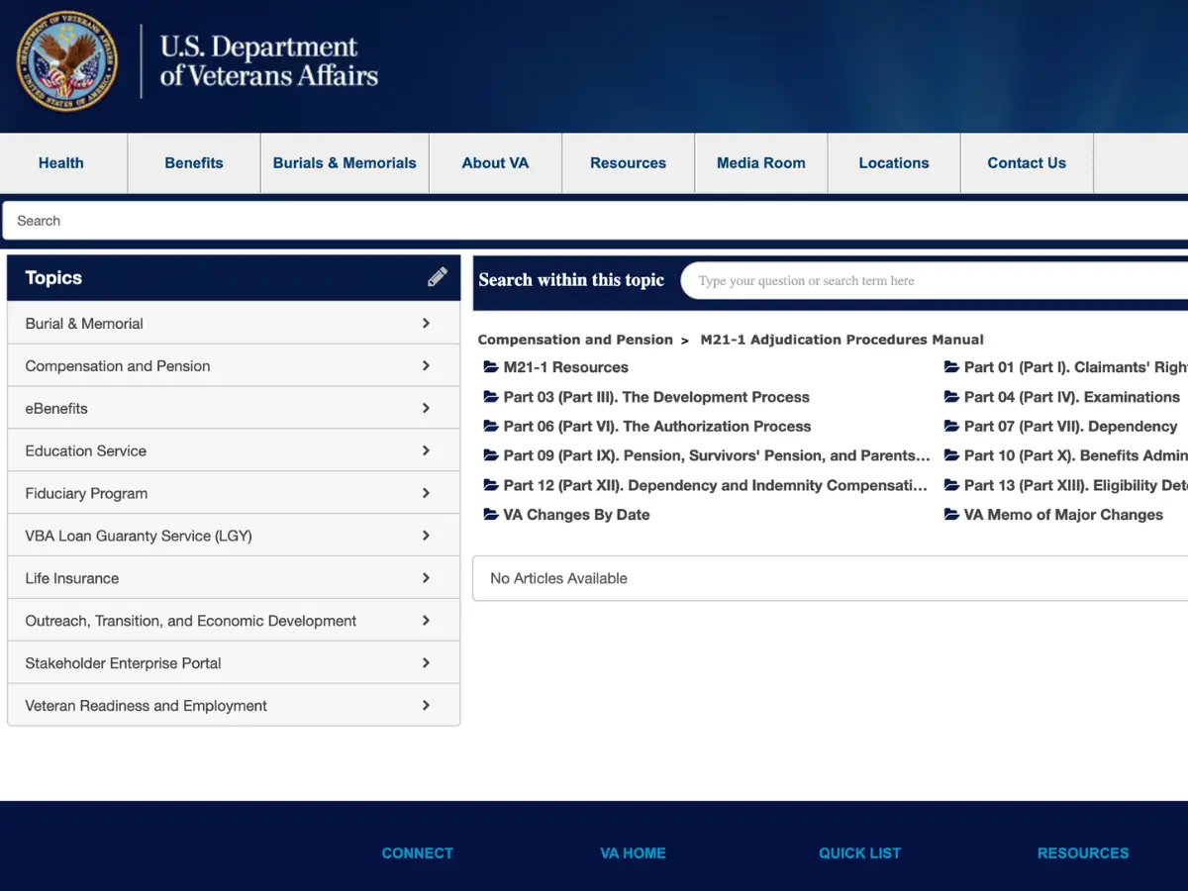Open the Locations navigation menu
The height and width of the screenshot is (891, 1188).
894,163
